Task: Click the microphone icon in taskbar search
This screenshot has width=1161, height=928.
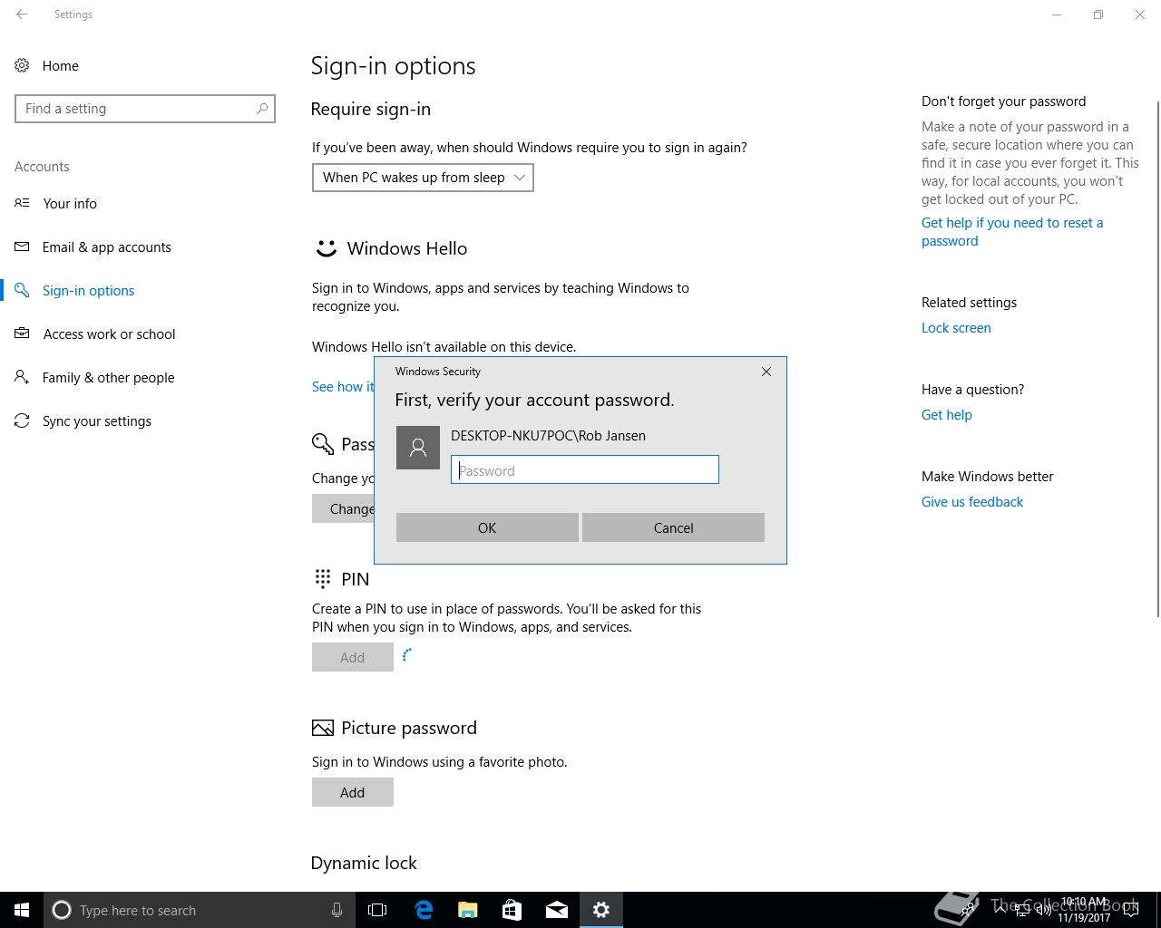Action: 337,910
